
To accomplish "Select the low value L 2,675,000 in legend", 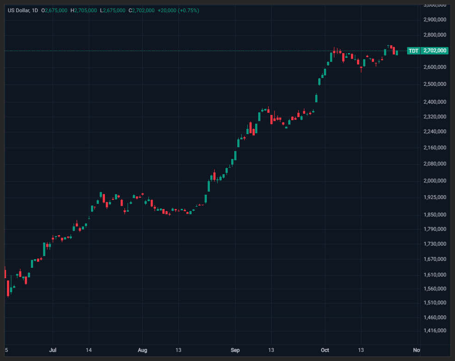I will pyautogui.click(x=112, y=11).
